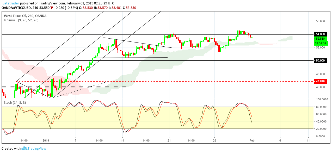Click the 'February 01, 2019 02:25:29 UTC' timestamp
Screen dimensions: 332x153
pos(90,3)
